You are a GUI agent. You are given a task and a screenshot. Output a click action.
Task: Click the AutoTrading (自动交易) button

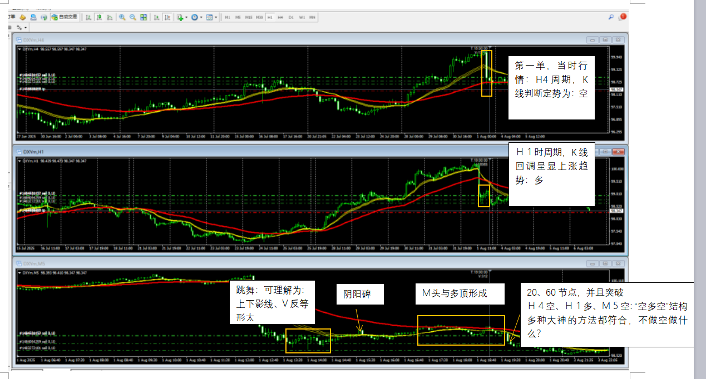tap(65, 17)
